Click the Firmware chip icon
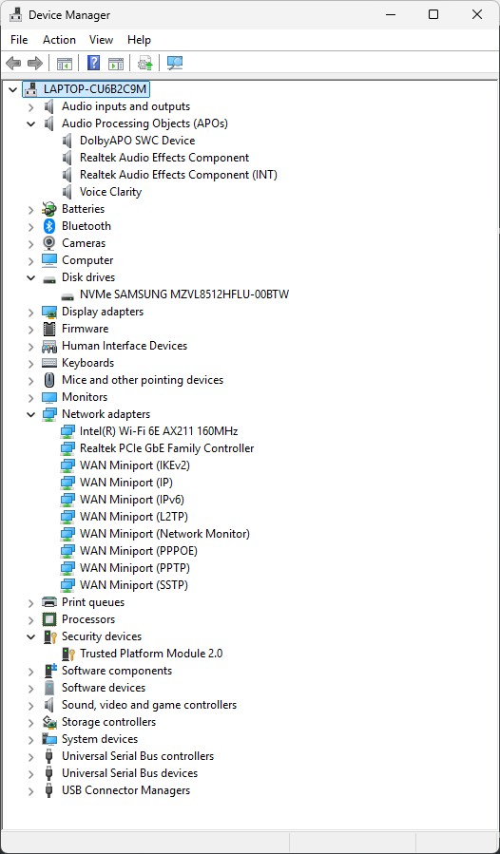The image size is (500, 854). click(x=49, y=329)
